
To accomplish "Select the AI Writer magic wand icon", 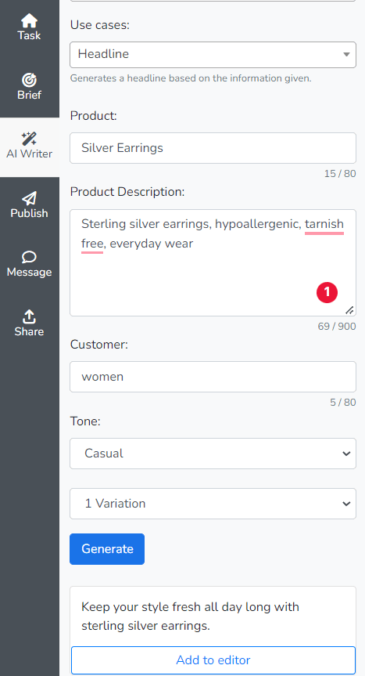I will [29, 139].
